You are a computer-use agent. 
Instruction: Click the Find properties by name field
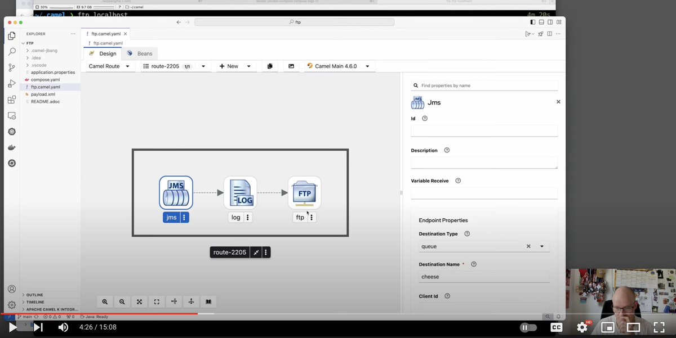click(x=484, y=85)
